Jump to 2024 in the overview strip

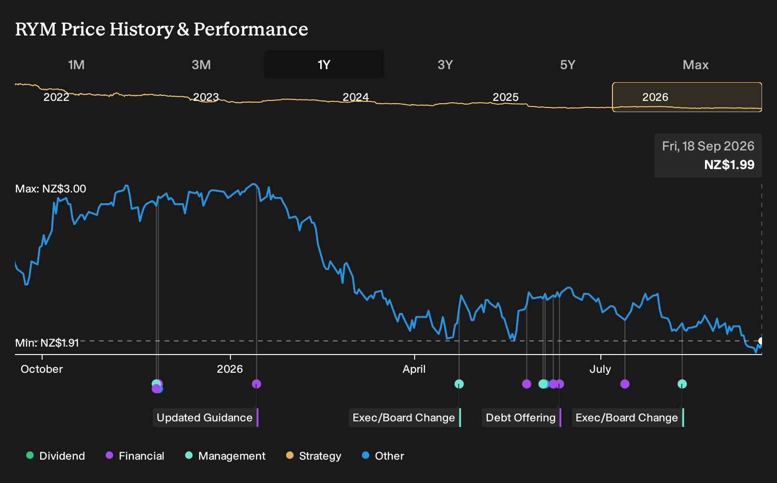point(356,97)
